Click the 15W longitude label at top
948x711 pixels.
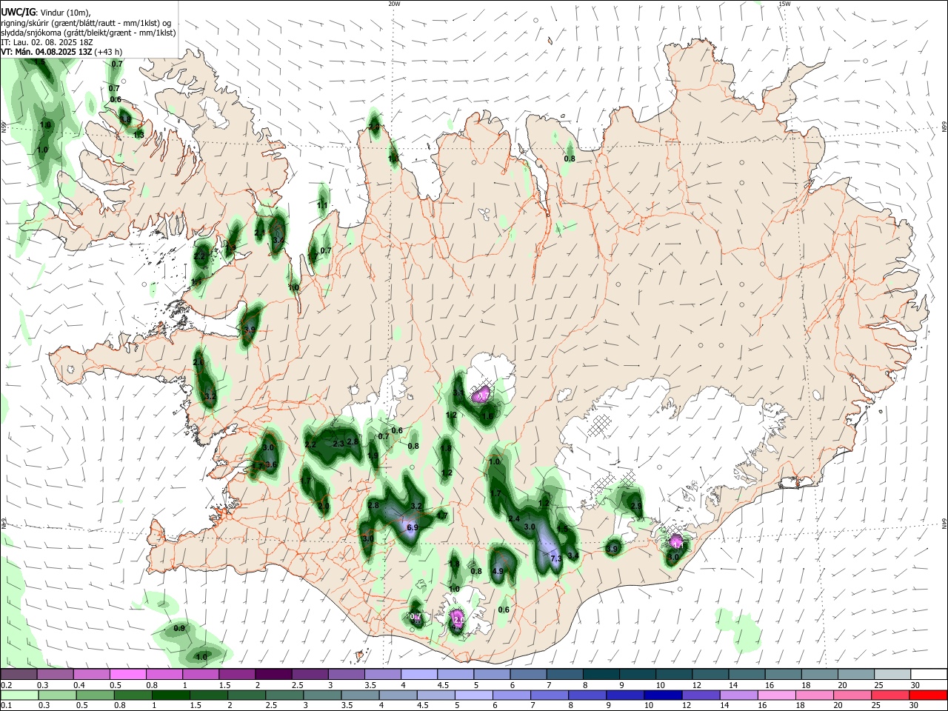784,4
